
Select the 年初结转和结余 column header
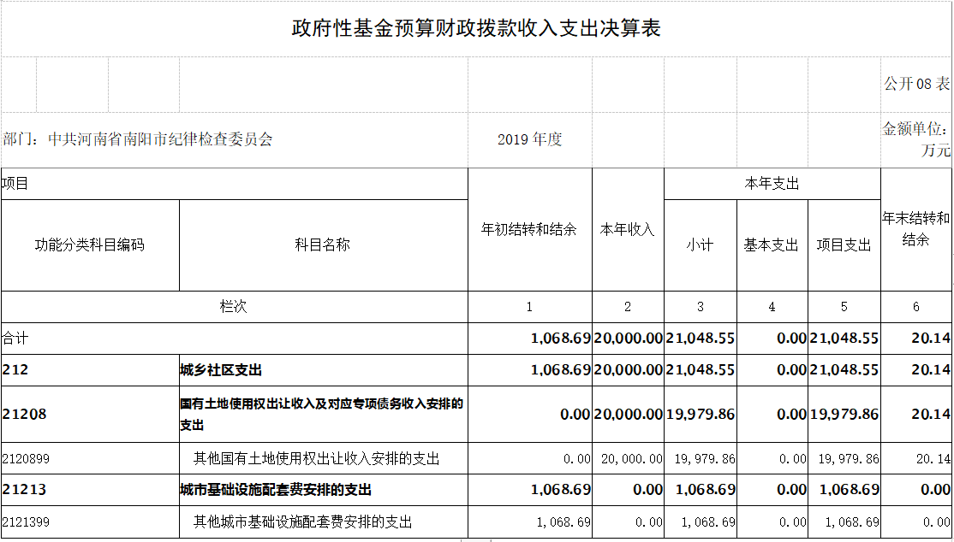coord(529,229)
